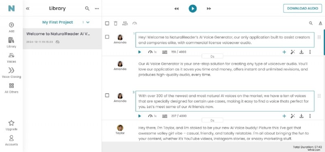
Task: Open voice settings sliders icon on paragraph 1
Action: click(x=165, y=52)
